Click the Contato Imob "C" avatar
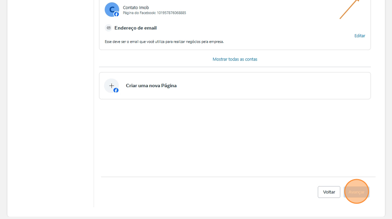Image resolution: width=392 pixels, height=219 pixels. [x=111, y=9]
